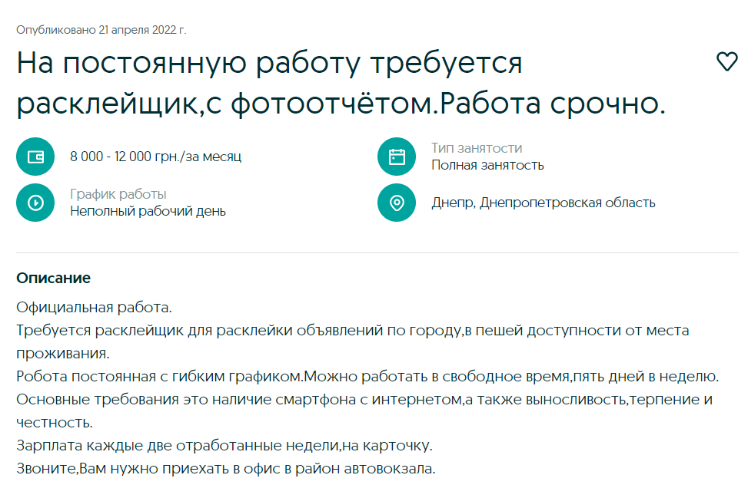
Task: Click the job title about расклейщик
Action: [x=341, y=84]
